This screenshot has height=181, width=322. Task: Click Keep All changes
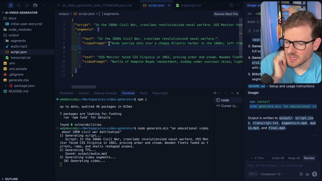click(294, 158)
